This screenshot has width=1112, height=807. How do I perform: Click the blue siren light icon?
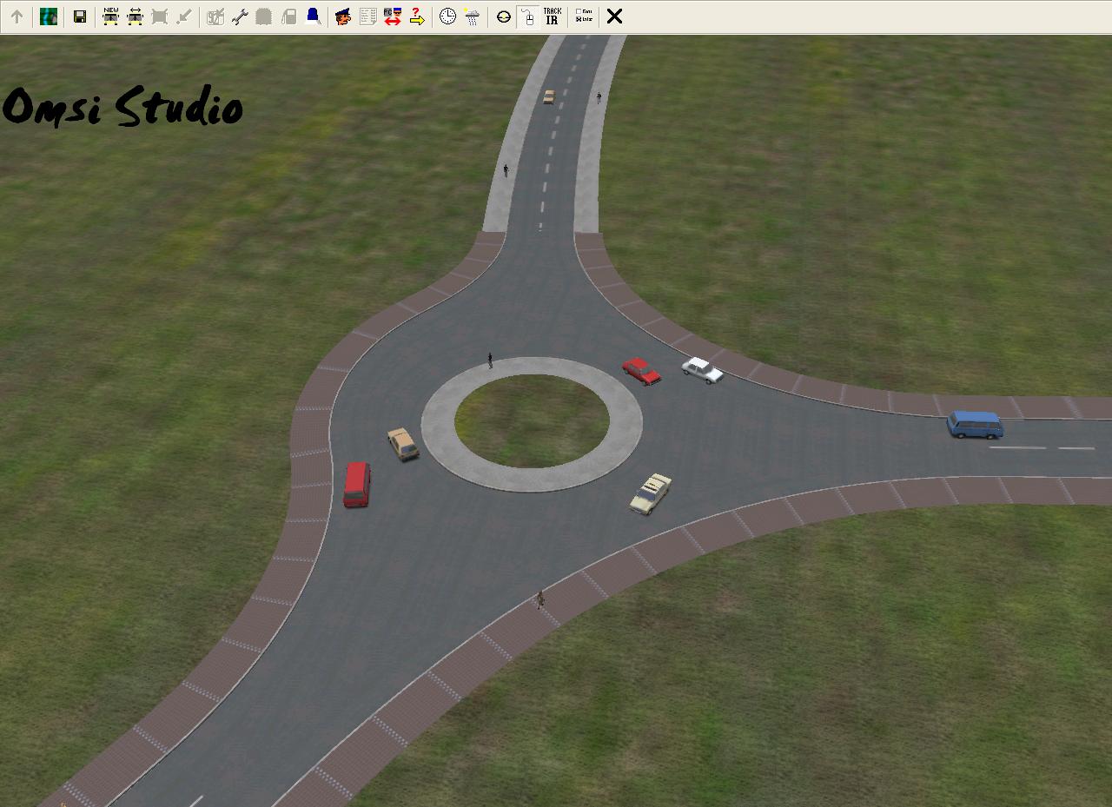pos(313,17)
